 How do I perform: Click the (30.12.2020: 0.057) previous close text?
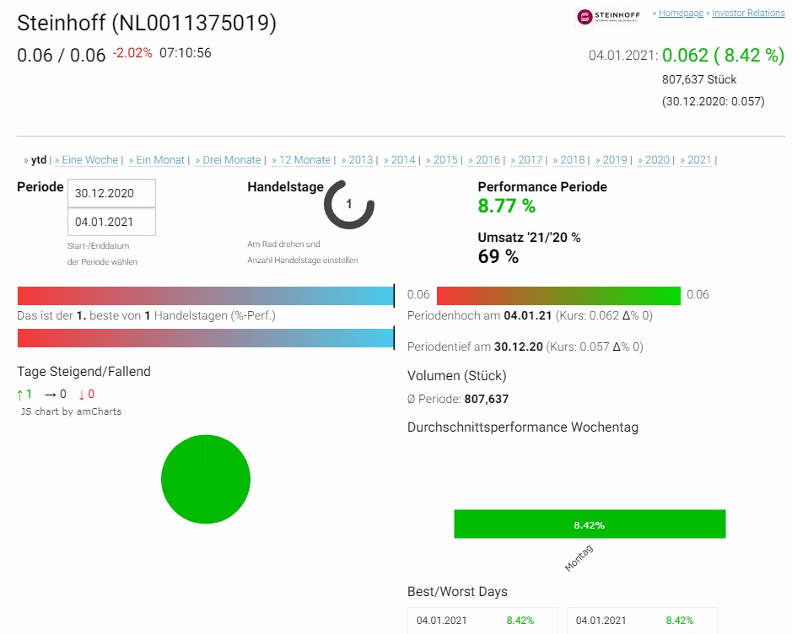(x=714, y=101)
